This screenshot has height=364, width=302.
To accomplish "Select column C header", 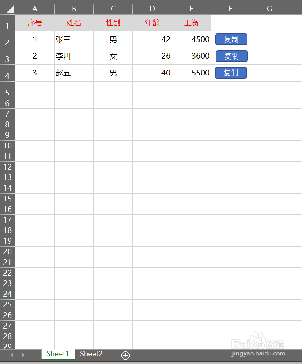I will tap(113, 9).
